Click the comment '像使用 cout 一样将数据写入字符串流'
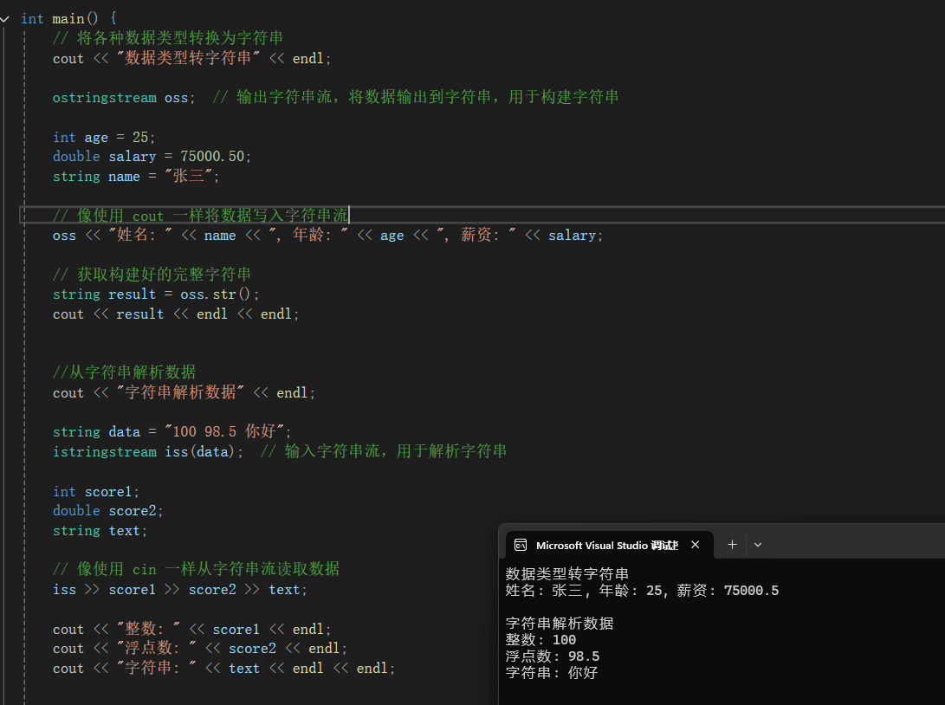The width and height of the screenshot is (945, 705). (200, 215)
